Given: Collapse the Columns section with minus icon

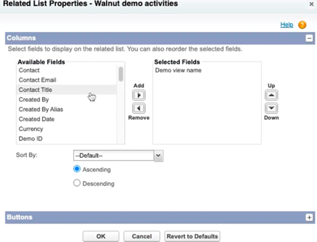Looking at the screenshot, I should [309, 38].
